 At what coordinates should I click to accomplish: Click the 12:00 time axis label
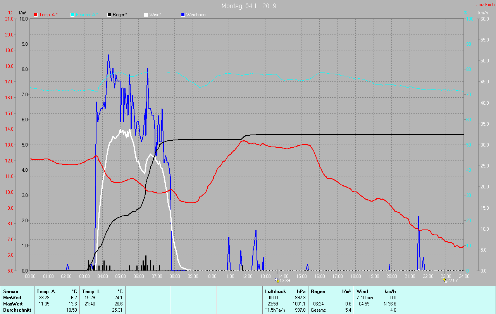[x=247, y=276]
